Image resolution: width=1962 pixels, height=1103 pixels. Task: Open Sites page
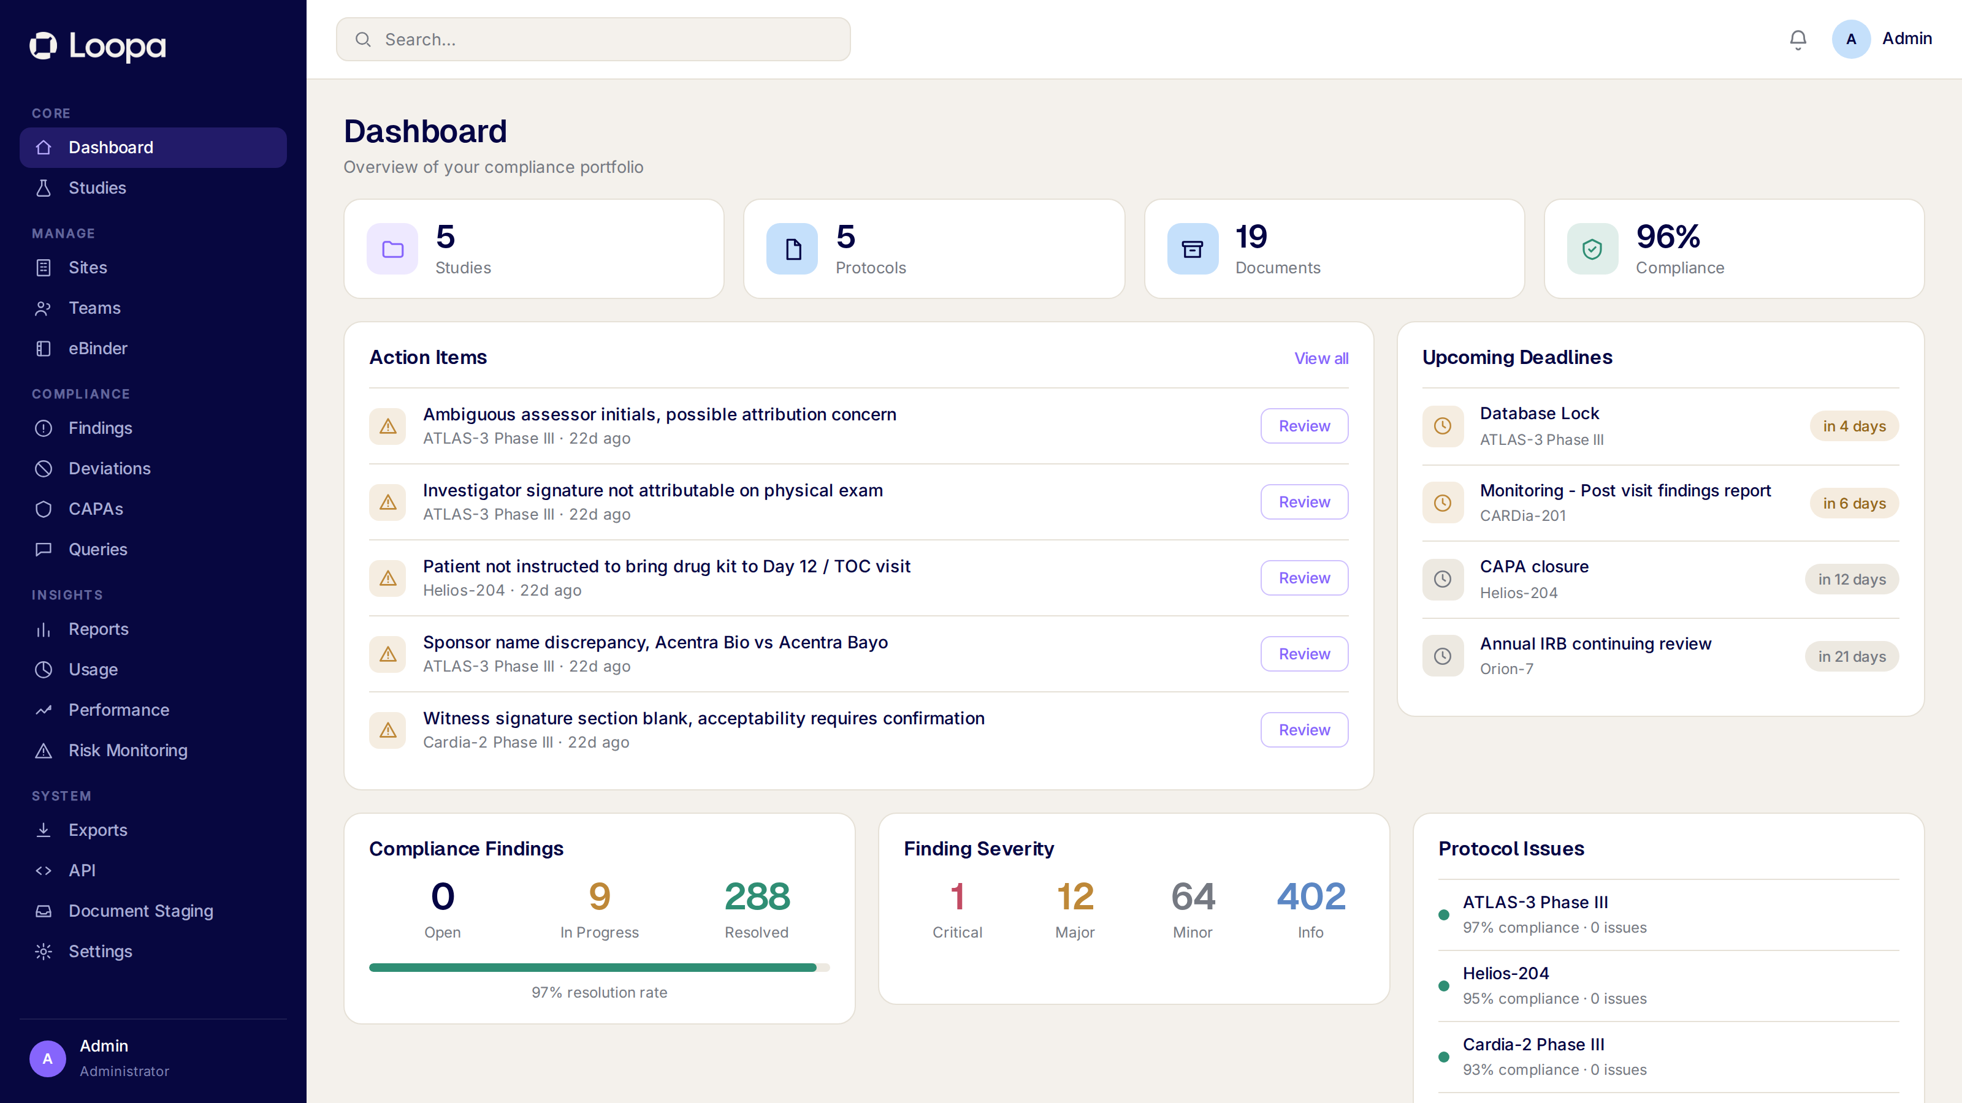coord(153,268)
